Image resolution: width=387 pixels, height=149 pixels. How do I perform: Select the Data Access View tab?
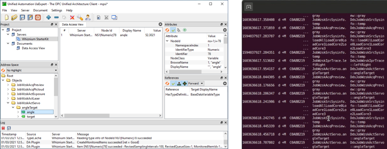click(x=73, y=24)
